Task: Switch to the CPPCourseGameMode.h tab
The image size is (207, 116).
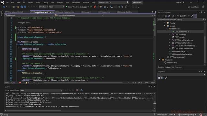Action: click(14, 12)
